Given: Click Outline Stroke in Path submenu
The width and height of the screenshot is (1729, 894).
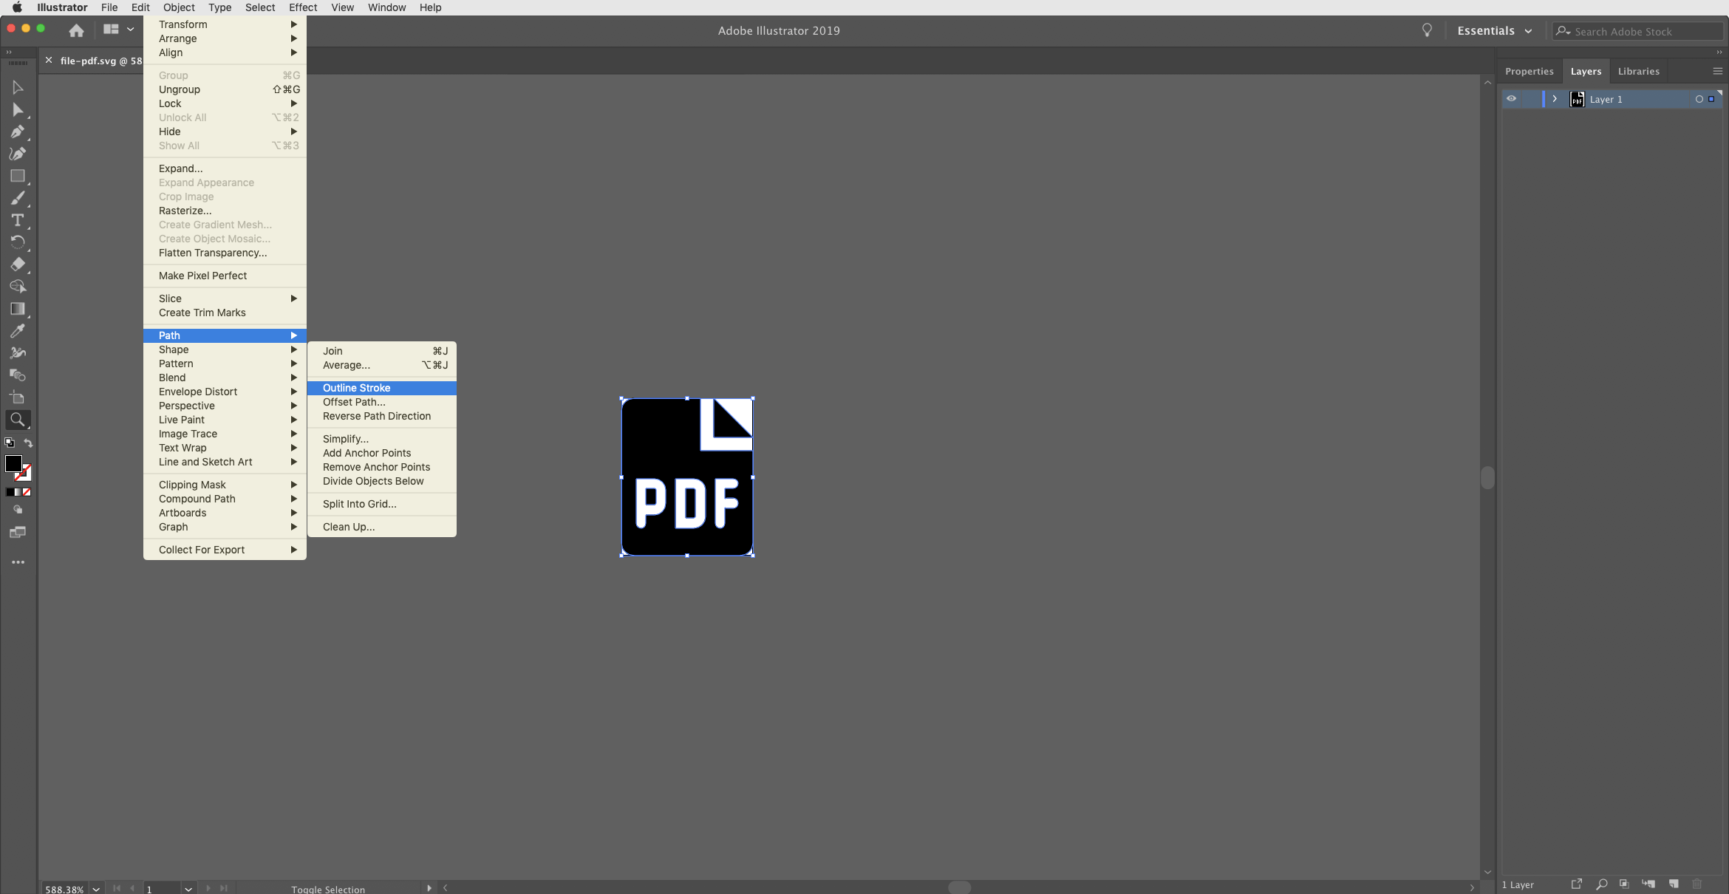Looking at the screenshot, I should point(357,388).
